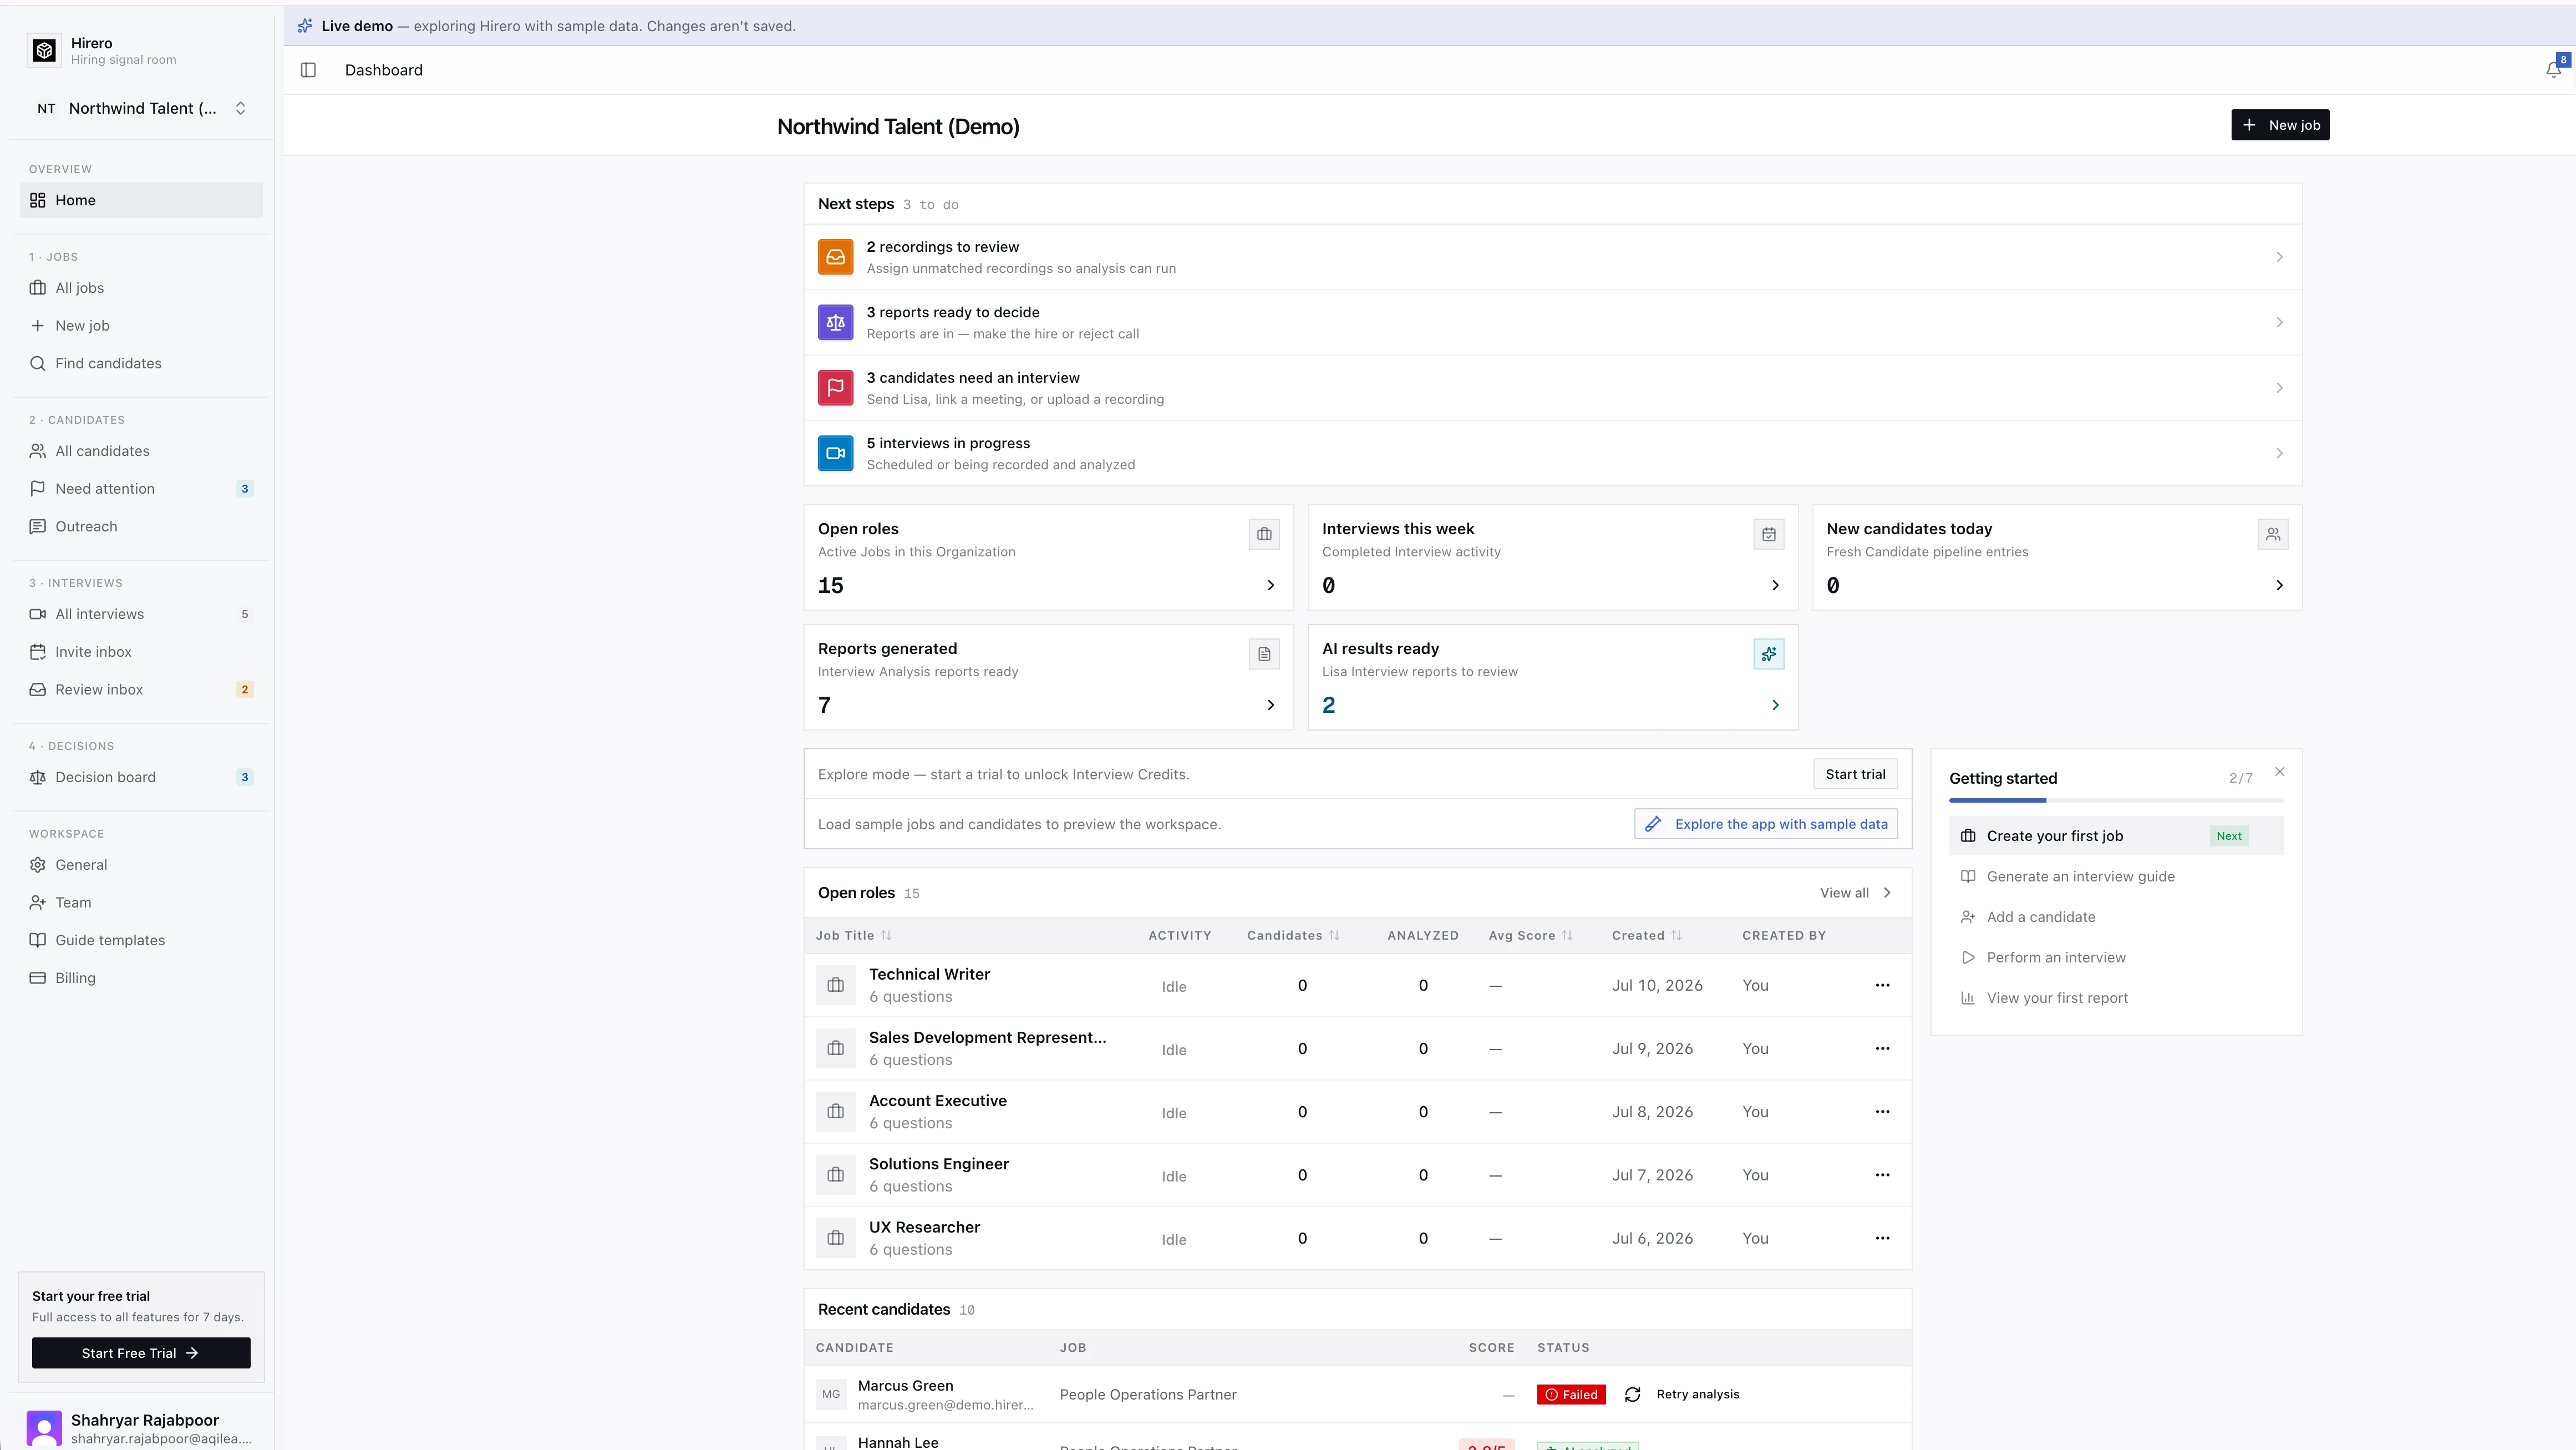Image resolution: width=2576 pixels, height=1450 pixels.
Task: Click the briefcase icon on Open roles card
Action: point(1264,534)
